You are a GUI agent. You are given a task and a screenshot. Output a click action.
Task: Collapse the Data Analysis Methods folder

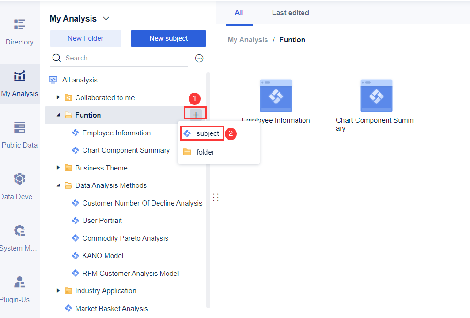58,185
